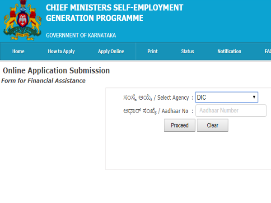The image size is (271, 203).
Task: Open the How to Apply page
Action: 61,51
